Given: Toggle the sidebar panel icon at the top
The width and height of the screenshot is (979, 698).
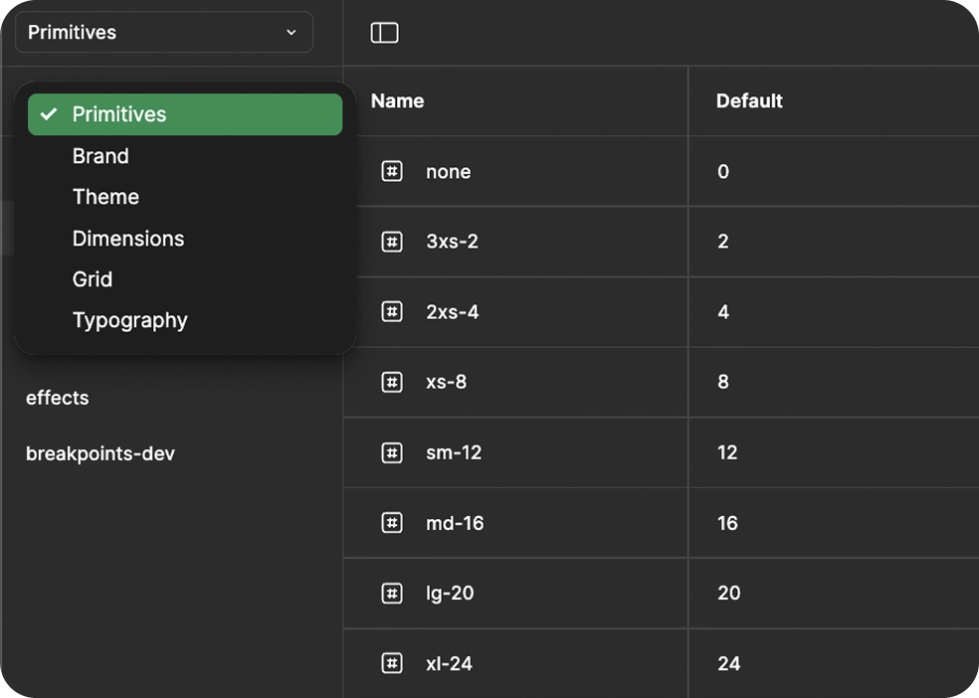Looking at the screenshot, I should point(383,32).
